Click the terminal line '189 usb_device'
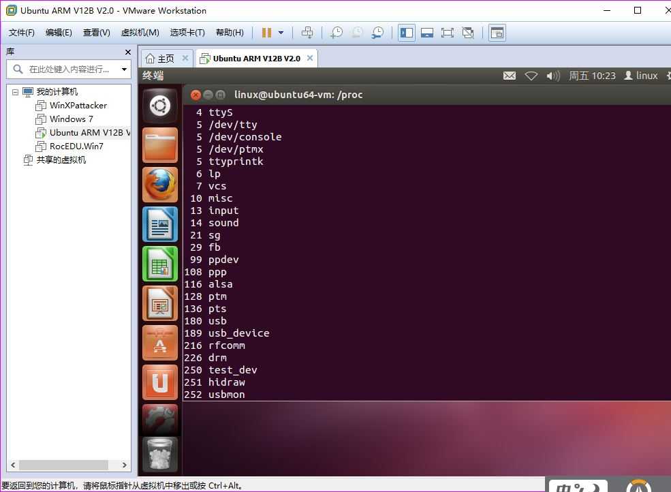This screenshot has width=671, height=492. (227, 333)
